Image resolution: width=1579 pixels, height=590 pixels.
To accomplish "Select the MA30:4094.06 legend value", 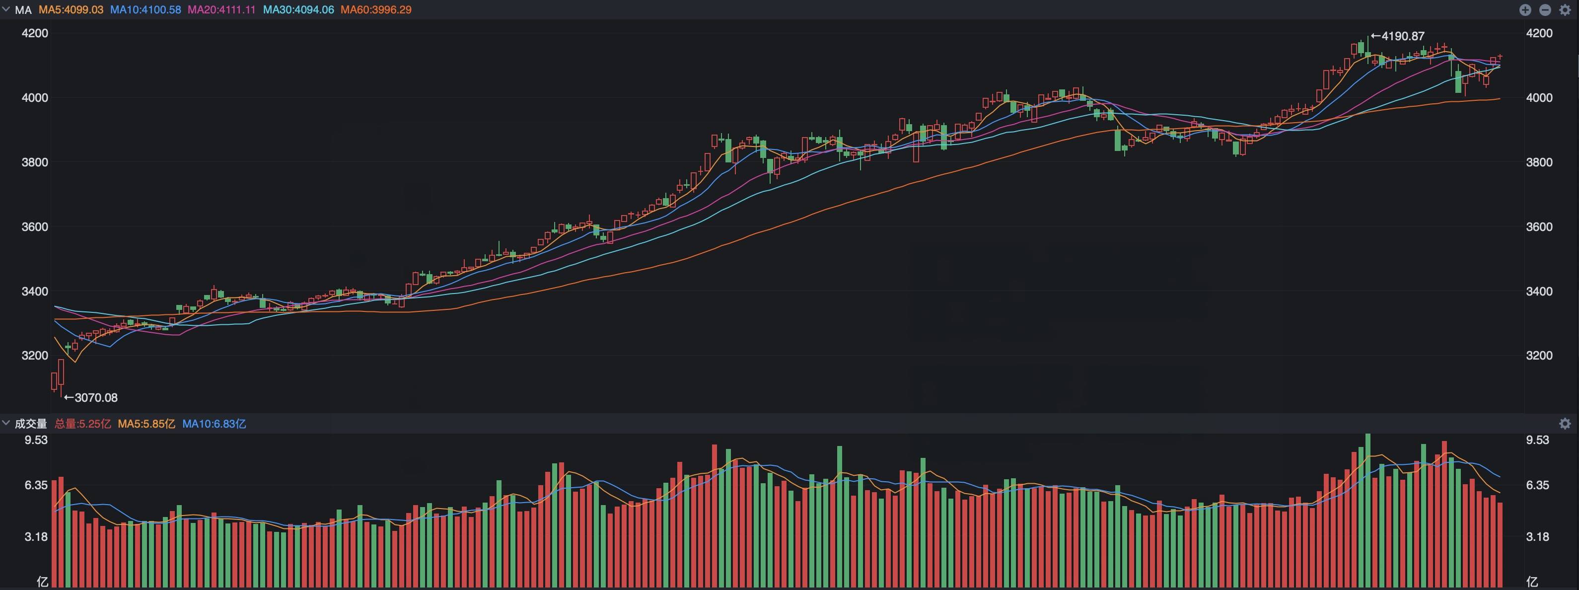I will (298, 10).
